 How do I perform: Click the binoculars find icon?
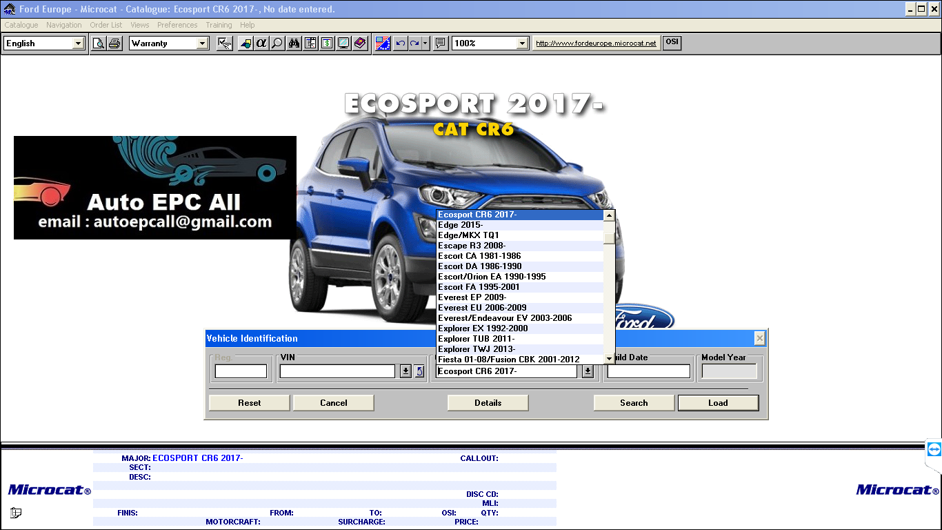[x=294, y=43]
